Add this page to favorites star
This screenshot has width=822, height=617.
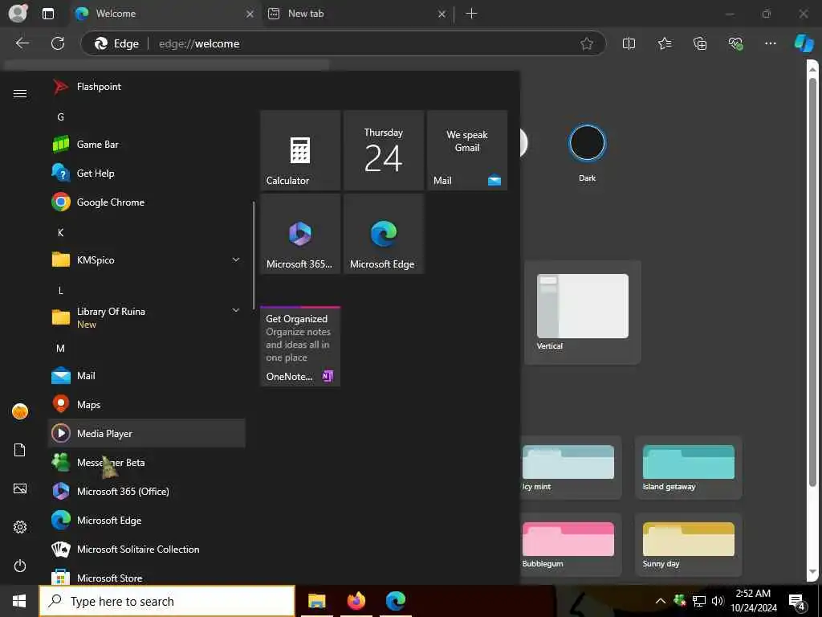[587, 43]
